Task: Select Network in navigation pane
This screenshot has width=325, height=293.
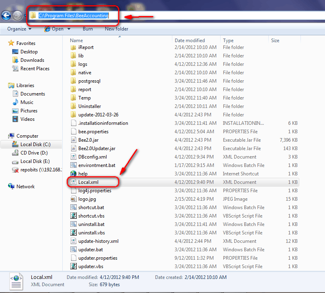Action: pos(25,187)
